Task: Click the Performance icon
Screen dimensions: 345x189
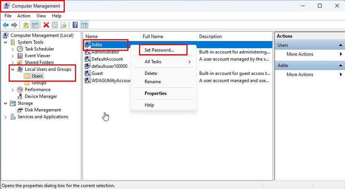Action: 20,90
